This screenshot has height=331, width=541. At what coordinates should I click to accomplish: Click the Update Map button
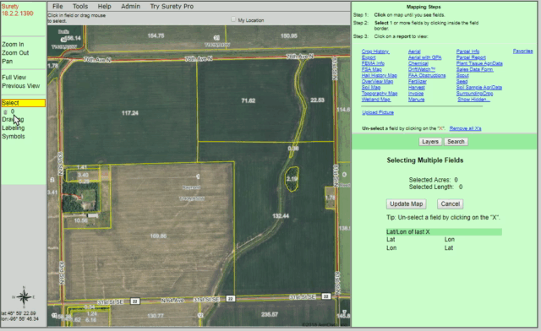tap(406, 203)
